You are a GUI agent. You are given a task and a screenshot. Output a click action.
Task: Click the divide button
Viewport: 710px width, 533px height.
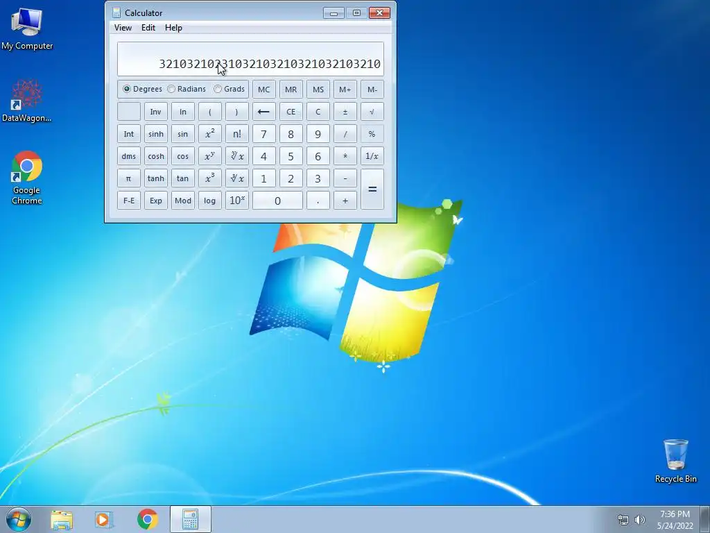coord(345,134)
